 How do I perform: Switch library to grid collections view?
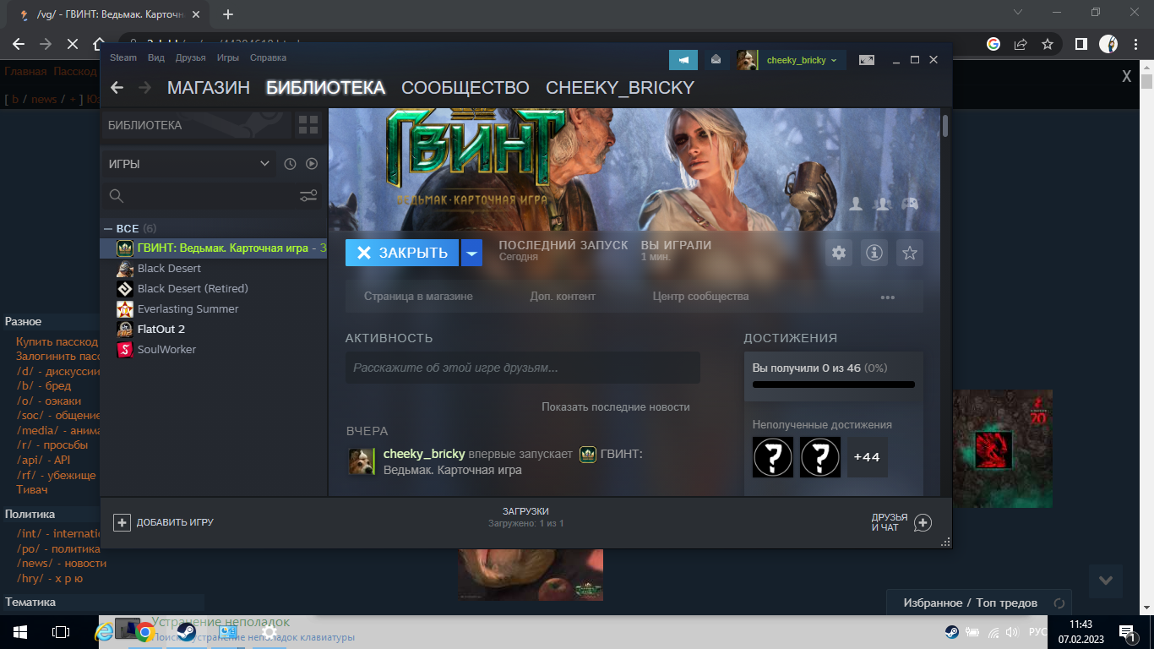308,125
